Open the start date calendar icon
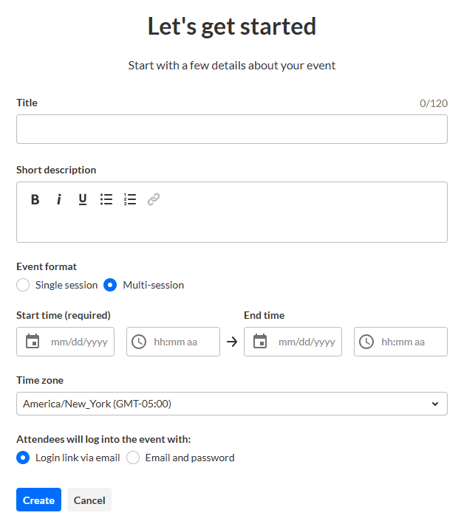This screenshot has width=461, height=521. 33,342
